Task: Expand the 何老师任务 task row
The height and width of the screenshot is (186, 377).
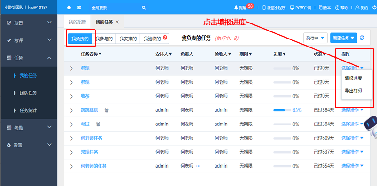Action: pos(71,138)
